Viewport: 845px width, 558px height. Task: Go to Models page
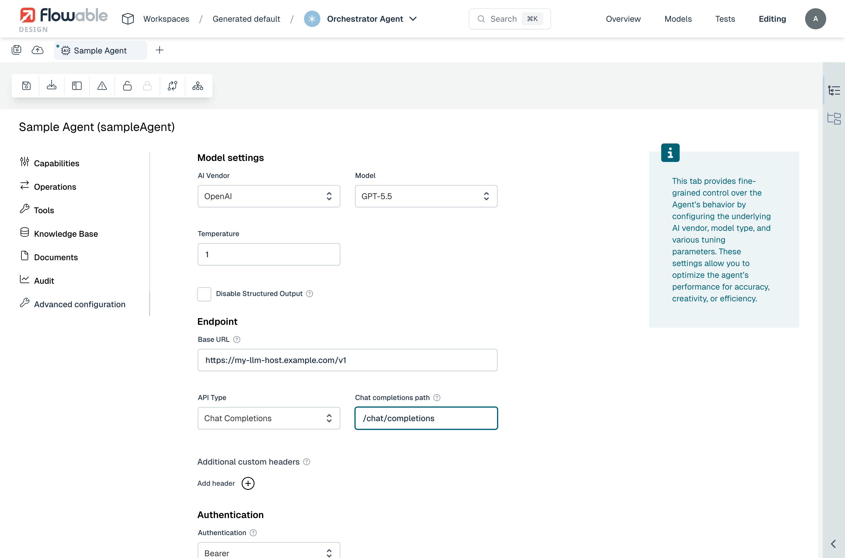(678, 19)
